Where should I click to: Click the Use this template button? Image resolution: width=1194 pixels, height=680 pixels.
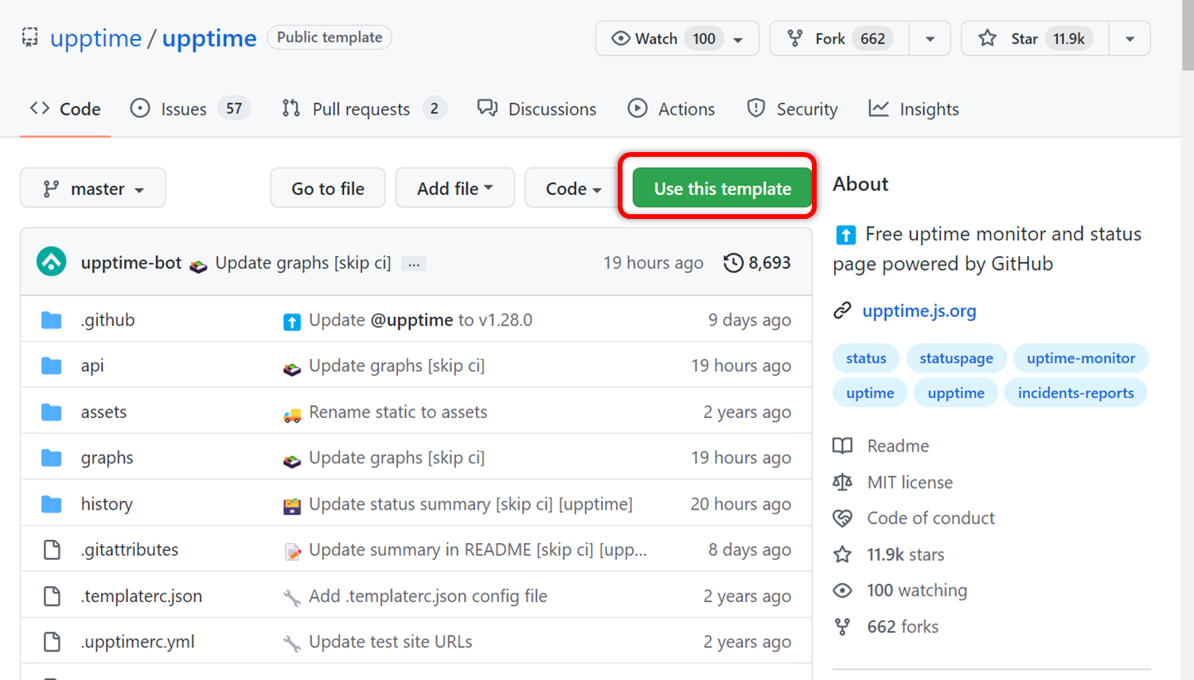pos(723,188)
